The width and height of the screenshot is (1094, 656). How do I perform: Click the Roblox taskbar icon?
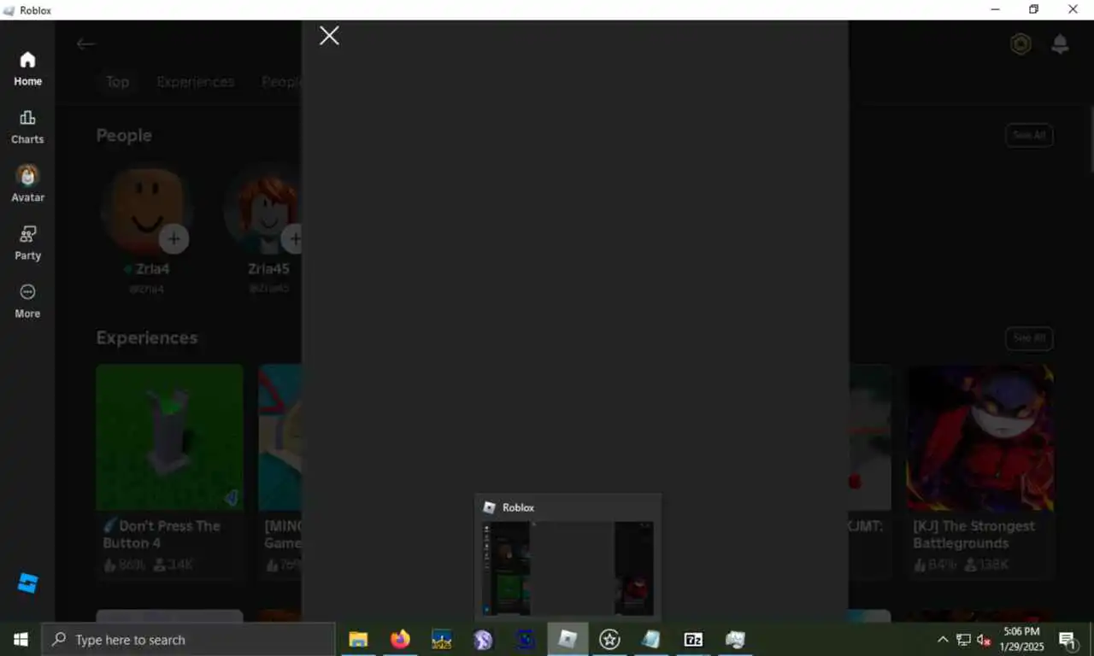568,640
